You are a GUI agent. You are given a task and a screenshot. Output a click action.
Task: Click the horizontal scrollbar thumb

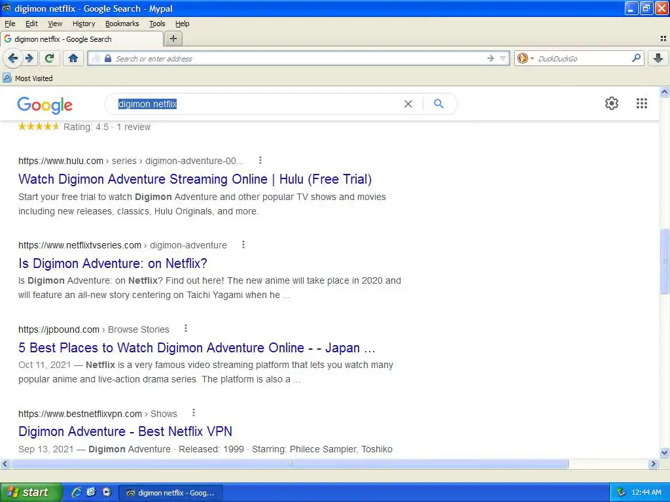coord(289,463)
